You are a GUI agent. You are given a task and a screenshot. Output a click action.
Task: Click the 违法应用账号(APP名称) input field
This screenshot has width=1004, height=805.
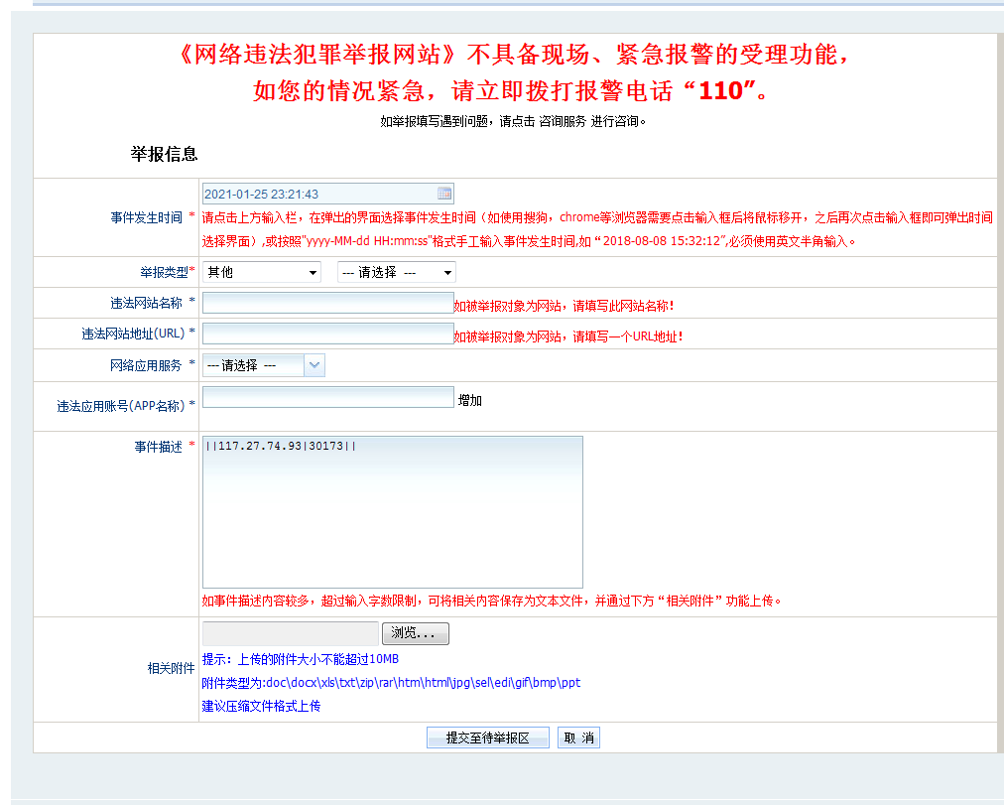click(327, 397)
